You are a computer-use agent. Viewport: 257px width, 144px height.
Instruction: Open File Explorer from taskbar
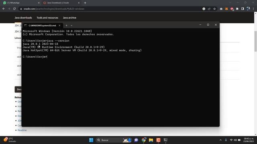[x=151, y=140]
